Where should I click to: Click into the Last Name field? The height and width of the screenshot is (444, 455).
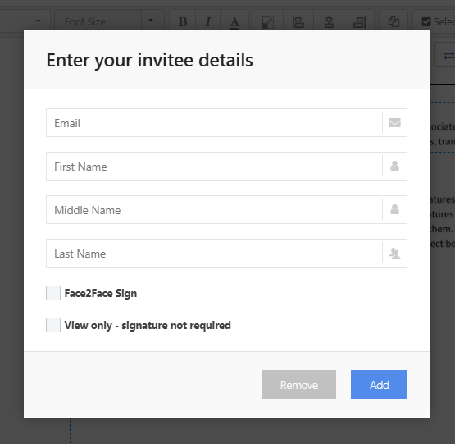pyautogui.click(x=214, y=253)
